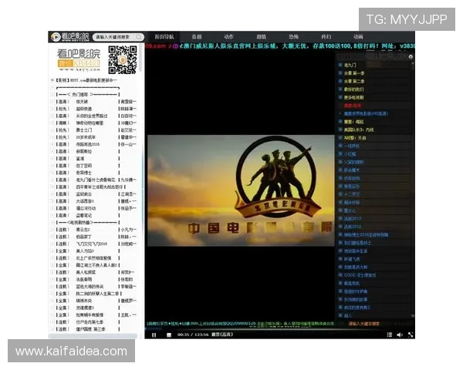Open 飞刀又见飞刀2016 in the TV list
463x370 pixels.
click(92, 244)
